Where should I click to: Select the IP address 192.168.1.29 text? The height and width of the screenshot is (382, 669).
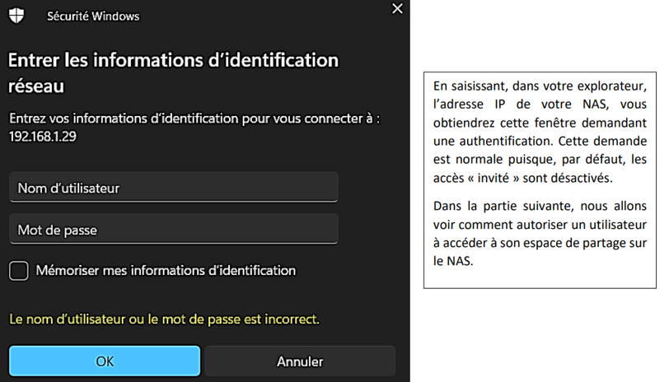click(43, 137)
